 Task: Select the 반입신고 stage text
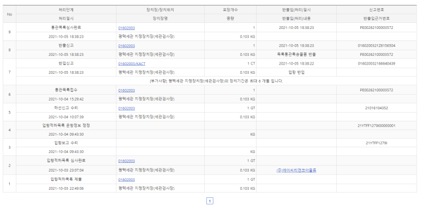point(66,63)
